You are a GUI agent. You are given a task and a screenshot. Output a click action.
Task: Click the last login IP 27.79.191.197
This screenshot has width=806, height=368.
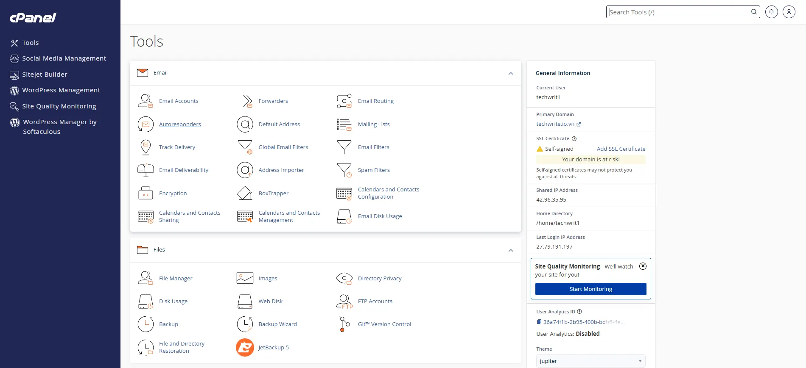point(554,246)
